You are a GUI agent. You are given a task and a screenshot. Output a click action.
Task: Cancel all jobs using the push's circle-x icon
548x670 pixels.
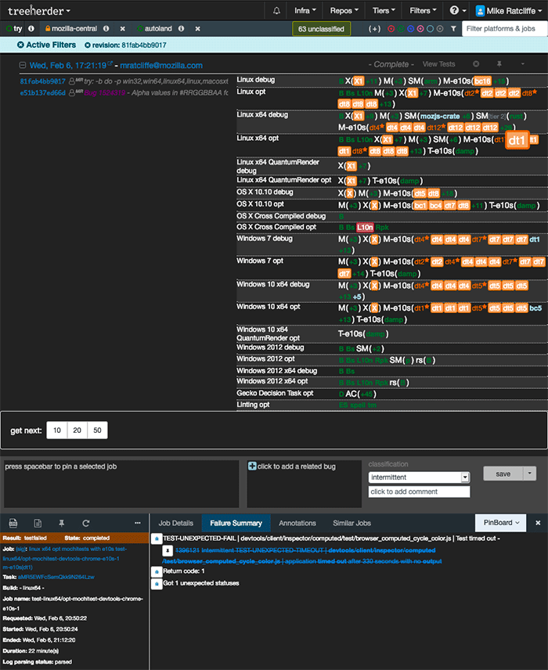[476, 64]
